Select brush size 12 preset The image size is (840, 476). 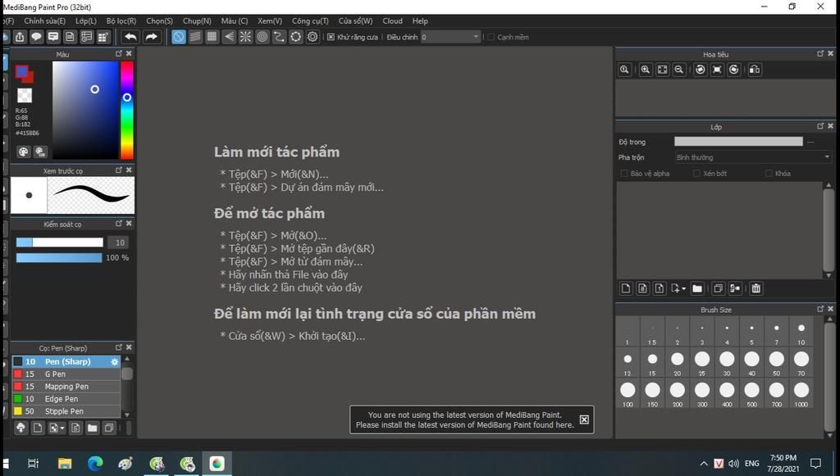pyautogui.click(x=628, y=363)
